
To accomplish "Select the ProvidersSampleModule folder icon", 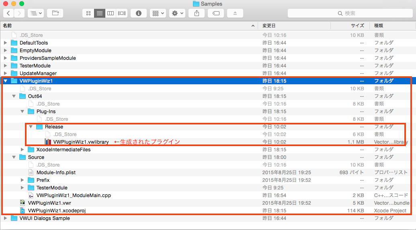I will [14, 58].
